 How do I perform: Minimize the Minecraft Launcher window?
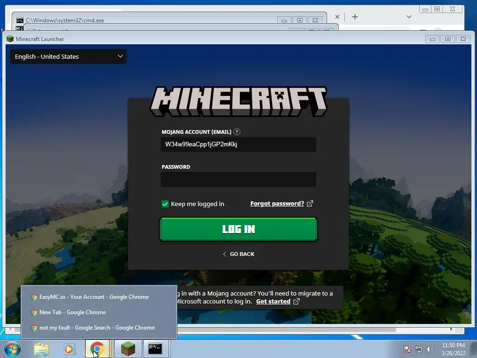pos(432,39)
